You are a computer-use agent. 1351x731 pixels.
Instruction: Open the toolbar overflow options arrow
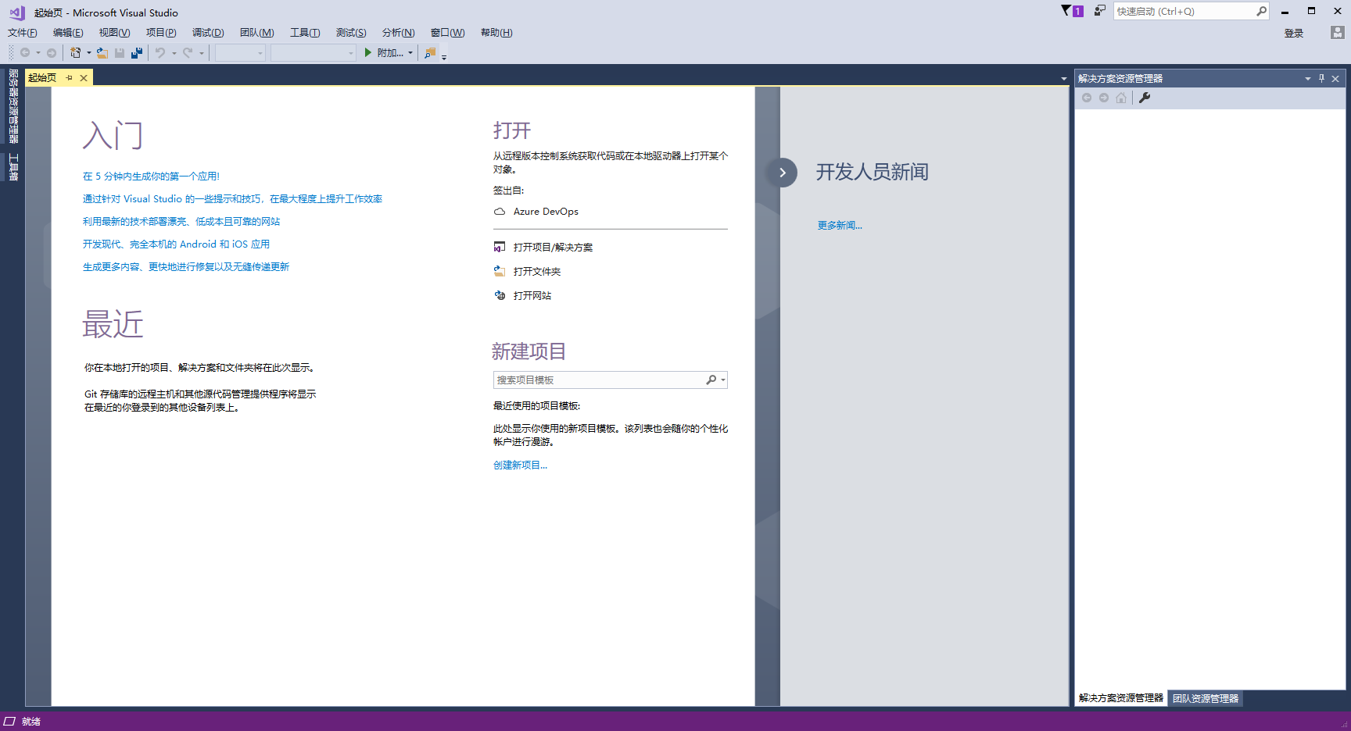click(444, 56)
